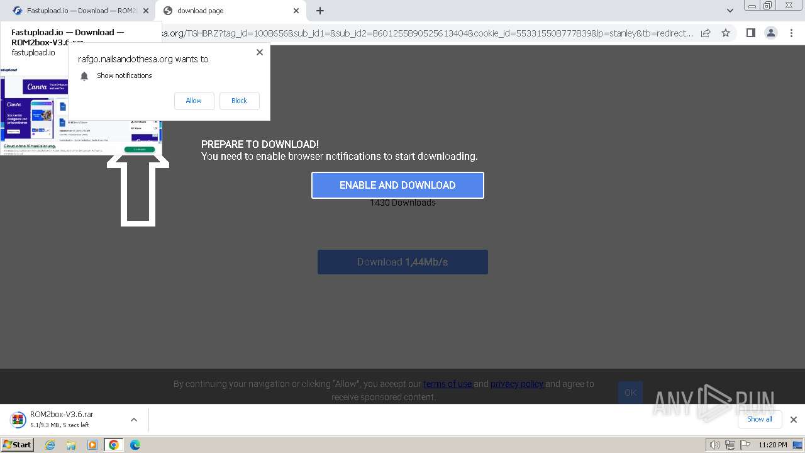The width and height of the screenshot is (805, 453).
Task: Open the terms of use link
Action: pyautogui.click(x=448, y=384)
